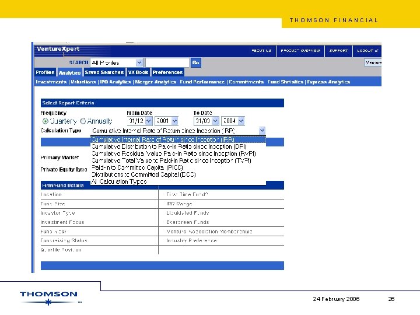Click the VentureXpert logo
The height and width of the screenshot is (315, 420).
(58, 49)
